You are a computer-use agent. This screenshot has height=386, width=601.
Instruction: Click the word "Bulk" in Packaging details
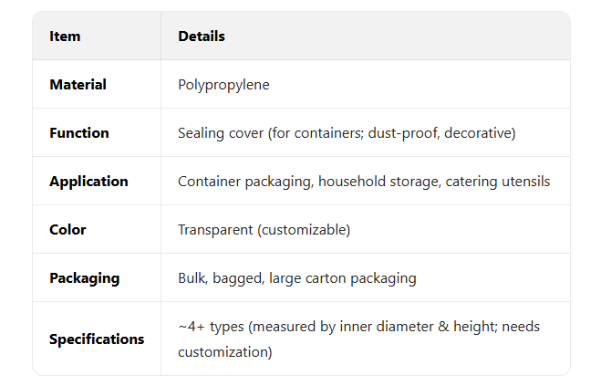(x=192, y=278)
